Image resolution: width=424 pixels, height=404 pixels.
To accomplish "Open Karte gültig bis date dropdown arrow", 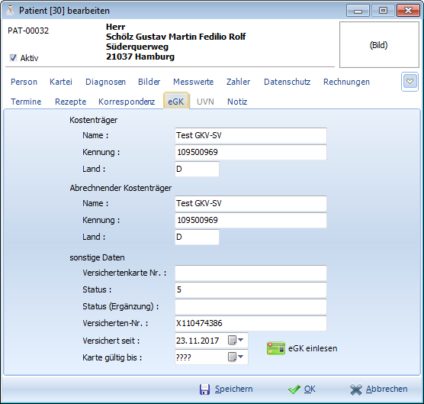I will 241,357.
